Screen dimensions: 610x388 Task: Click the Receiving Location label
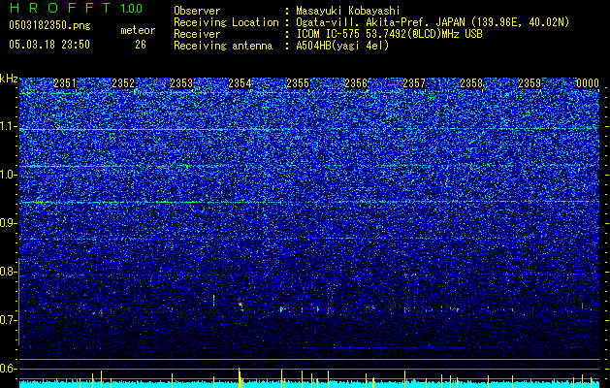(x=226, y=22)
